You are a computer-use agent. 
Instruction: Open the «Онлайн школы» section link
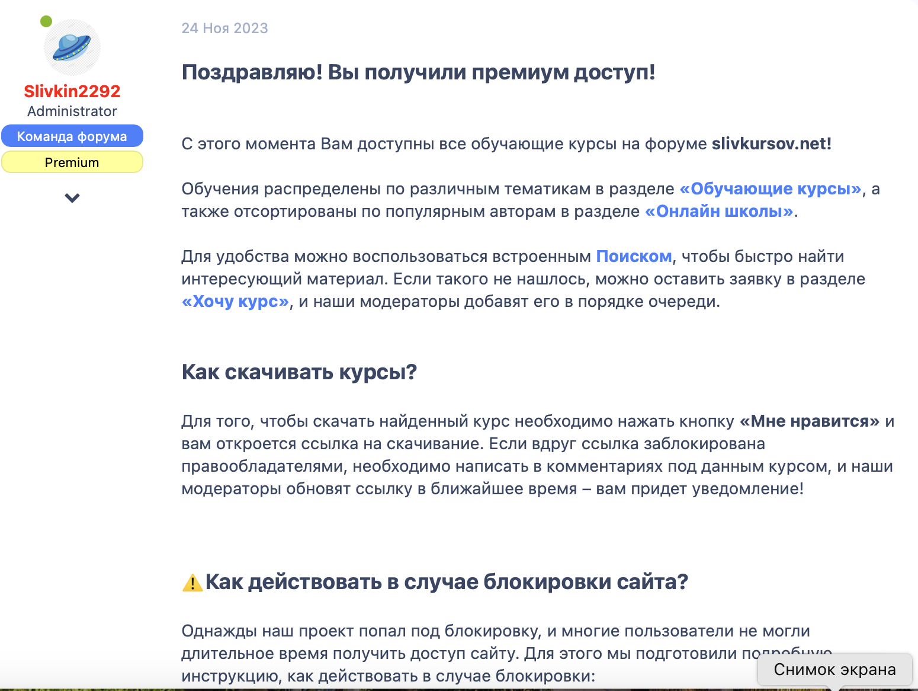720,212
